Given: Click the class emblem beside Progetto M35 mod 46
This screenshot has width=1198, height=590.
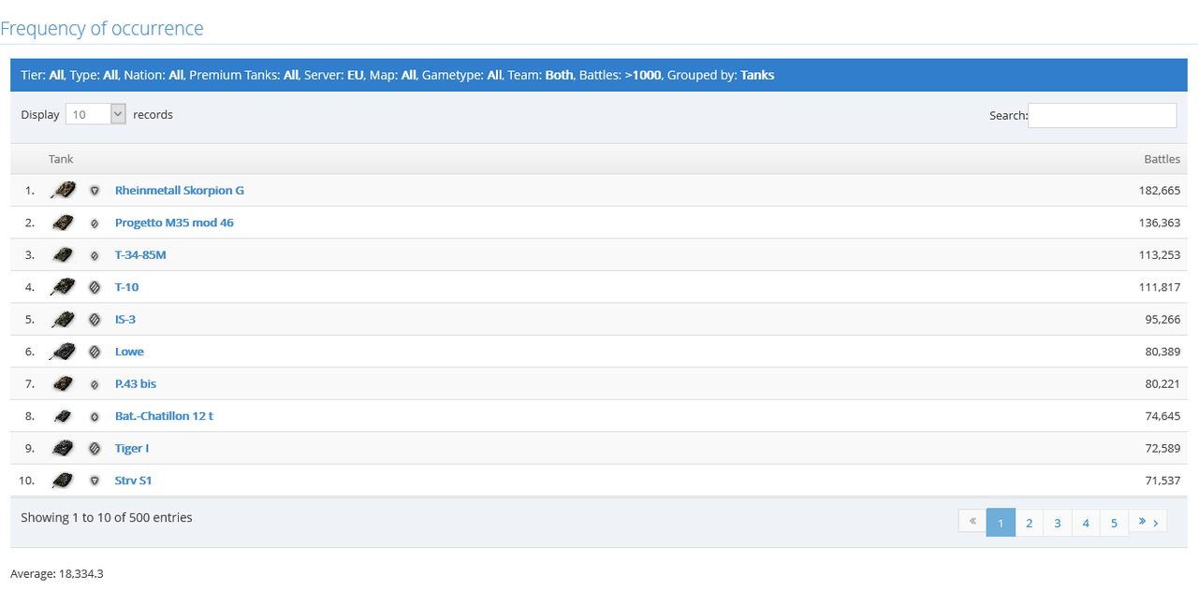Looking at the screenshot, I should (x=95, y=223).
